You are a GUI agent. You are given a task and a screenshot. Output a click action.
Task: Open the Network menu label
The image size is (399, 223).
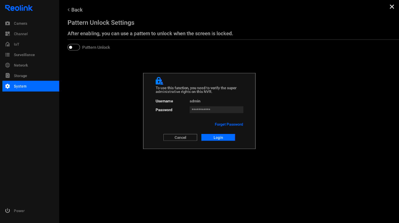(x=21, y=65)
